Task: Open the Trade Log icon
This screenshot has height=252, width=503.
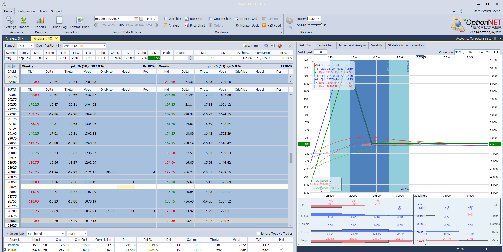Action: pos(59,22)
